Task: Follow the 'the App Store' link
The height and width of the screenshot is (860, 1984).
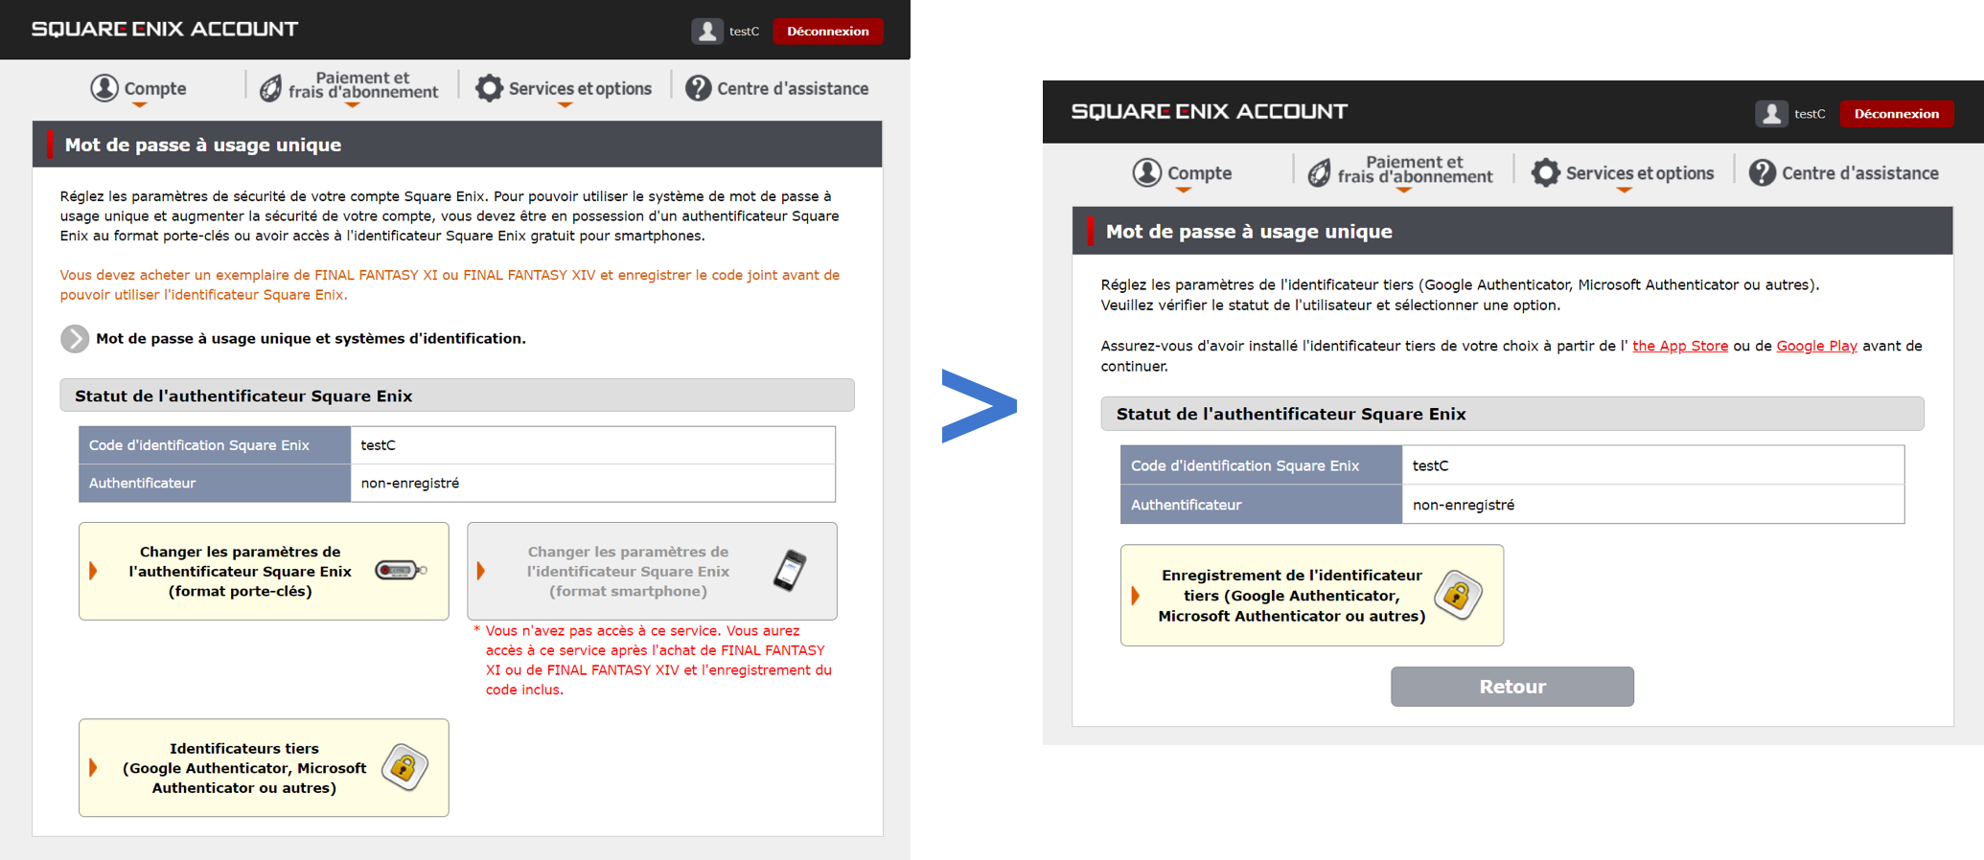Action: pos(1679,346)
